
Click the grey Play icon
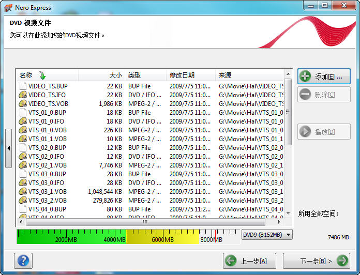click(x=305, y=131)
